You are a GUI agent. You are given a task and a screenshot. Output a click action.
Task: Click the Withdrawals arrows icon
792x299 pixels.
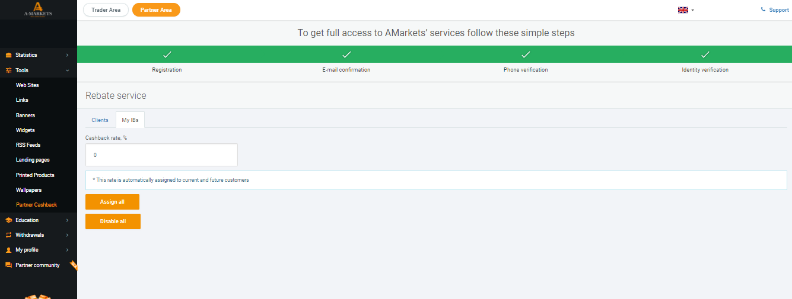[x=8, y=235]
